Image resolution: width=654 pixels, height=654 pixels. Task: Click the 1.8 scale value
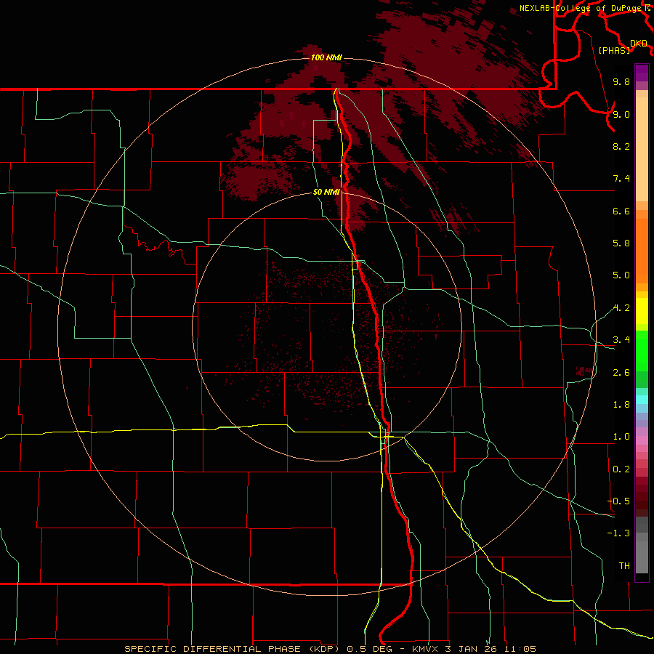pyautogui.click(x=621, y=405)
